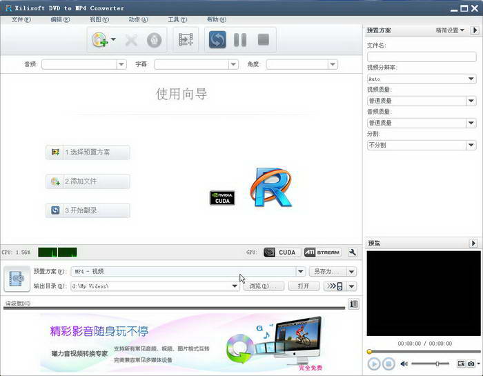Viewport: 483px width, 376px height.
Task: Expand the 音频 dropdown
Action: click(121, 64)
